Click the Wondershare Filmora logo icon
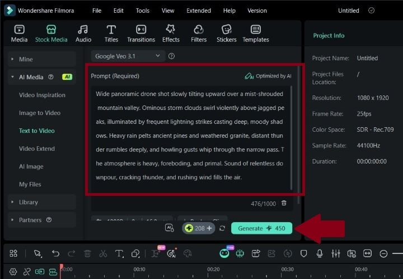The width and height of the screenshot is (403, 279). (10, 10)
